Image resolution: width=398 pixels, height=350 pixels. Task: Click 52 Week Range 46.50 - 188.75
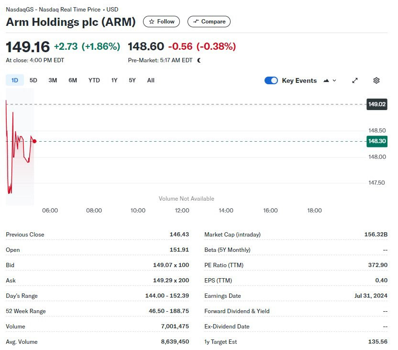[169, 311]
